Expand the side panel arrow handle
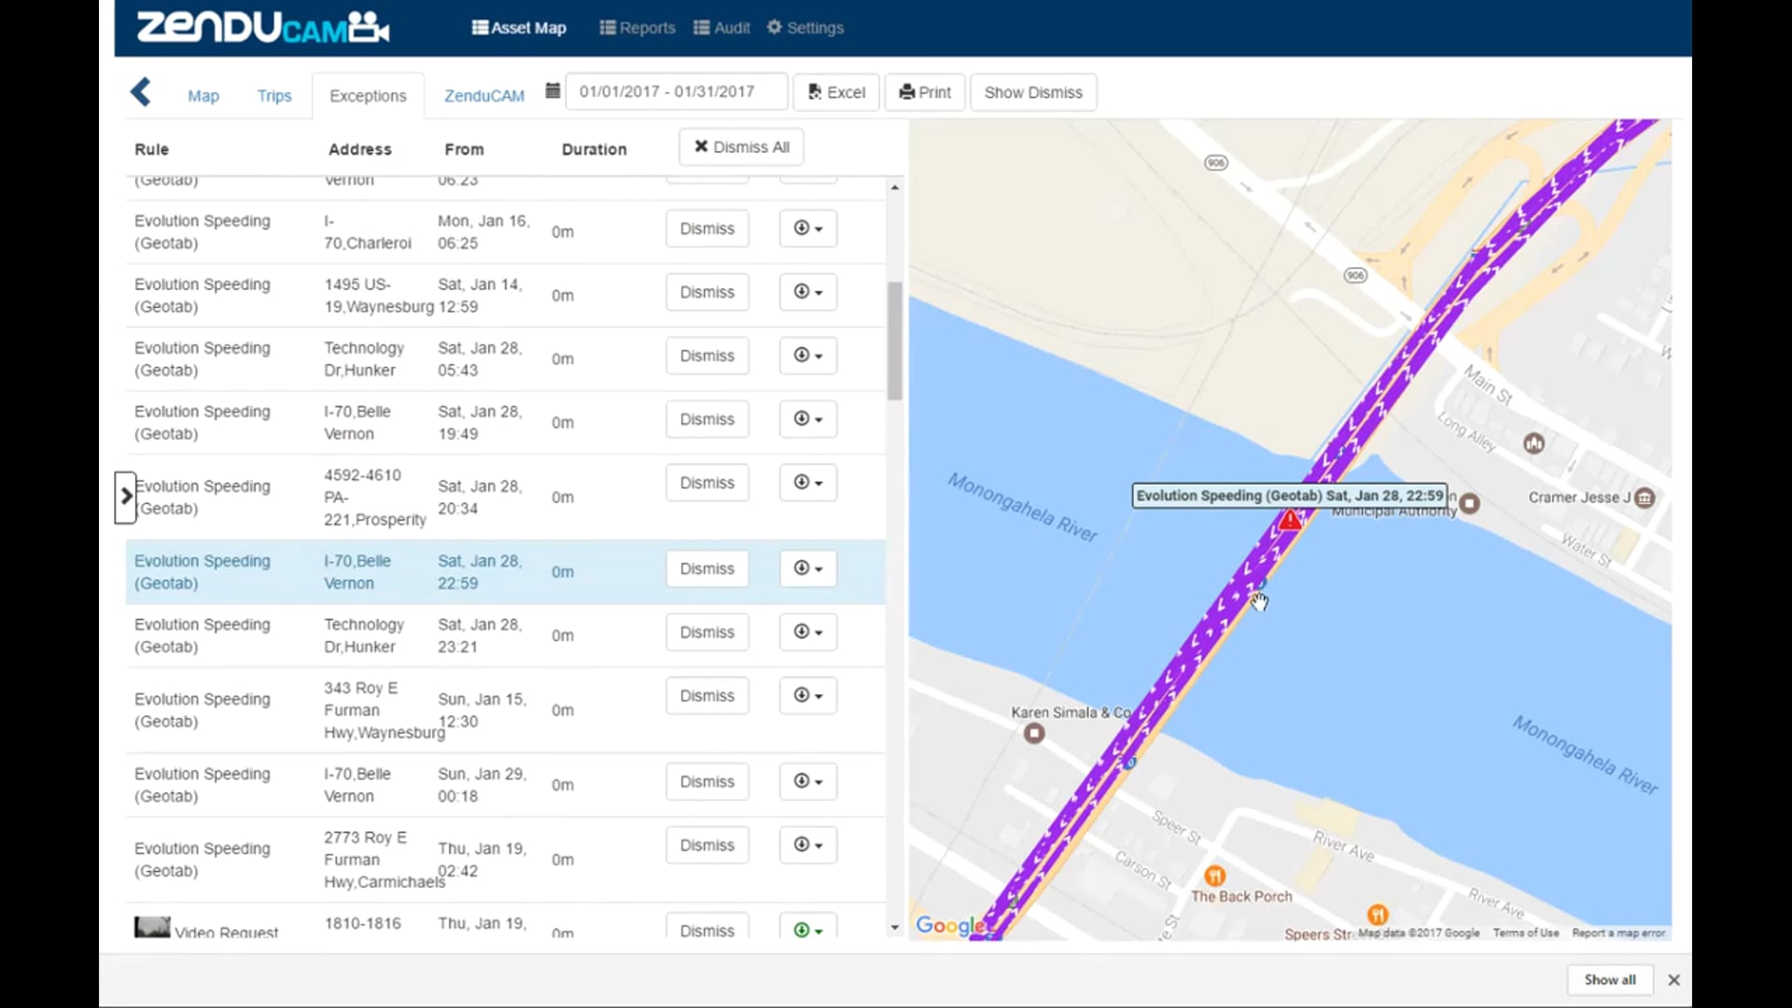 (x=126, y=497)
